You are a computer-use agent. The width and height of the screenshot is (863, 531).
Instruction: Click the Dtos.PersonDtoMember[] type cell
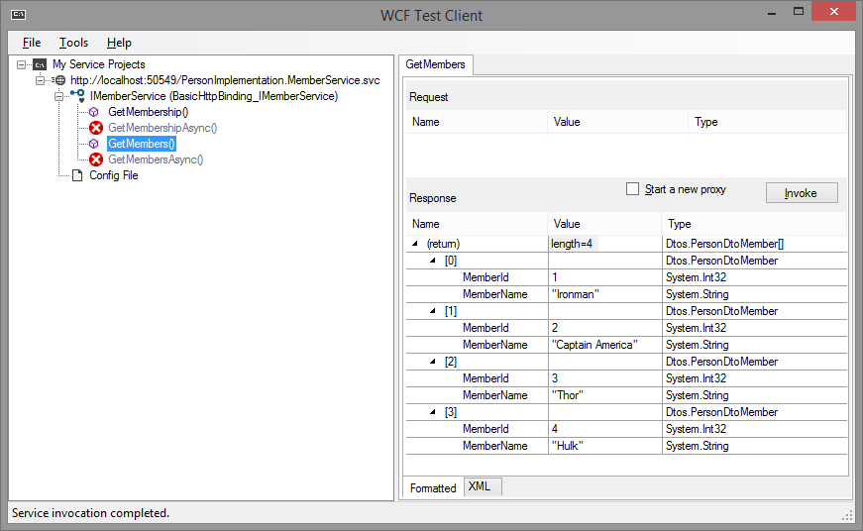tap(755, 244)
